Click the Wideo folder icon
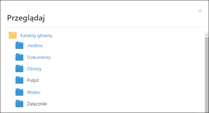The height and width of the screenshot is (113, 209). coord(19,92)
